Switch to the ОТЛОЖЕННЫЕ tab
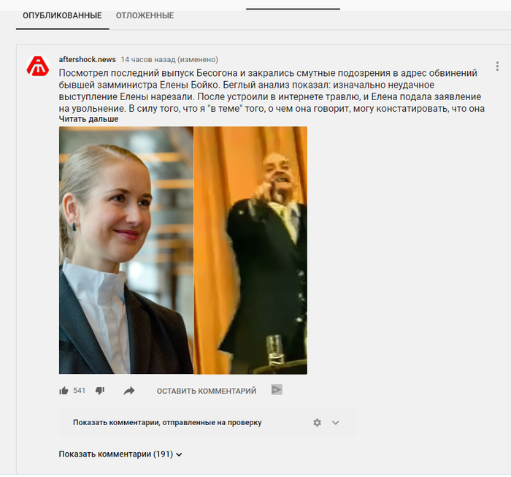This screenshot has height=477, width=511. [145, 15]
